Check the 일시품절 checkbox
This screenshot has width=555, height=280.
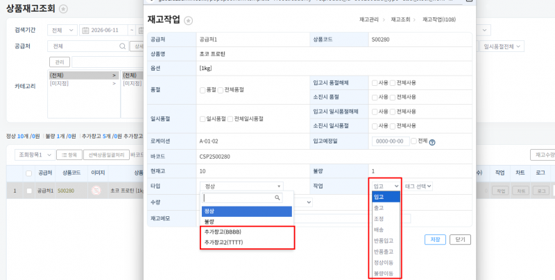[x=203, y=119]
